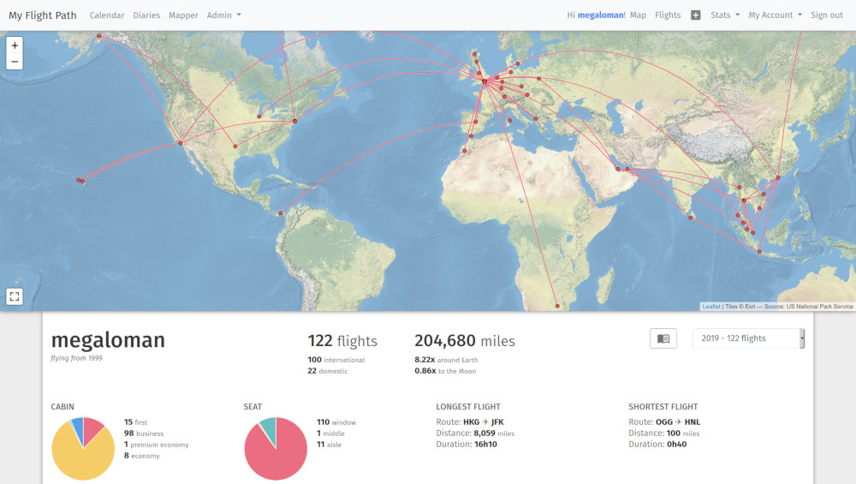Open the megaloman profile link

[x=600, y=15]
